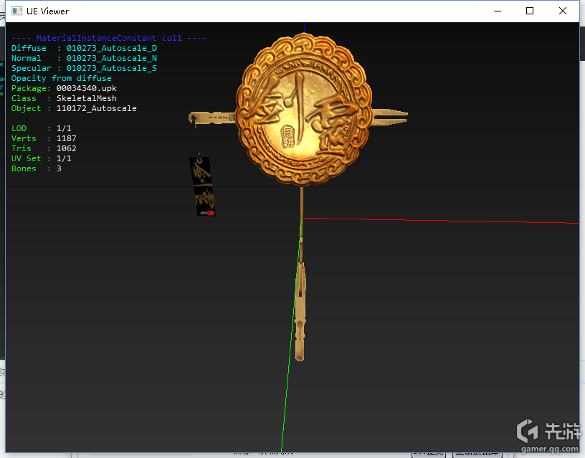Click the Diffuse texture name 010273_Autoscale_D
The image size is (585, 458).
pyautogui.click(x=111, y=48)
